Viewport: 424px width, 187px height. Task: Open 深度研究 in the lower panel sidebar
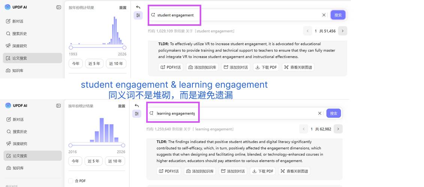32,144
